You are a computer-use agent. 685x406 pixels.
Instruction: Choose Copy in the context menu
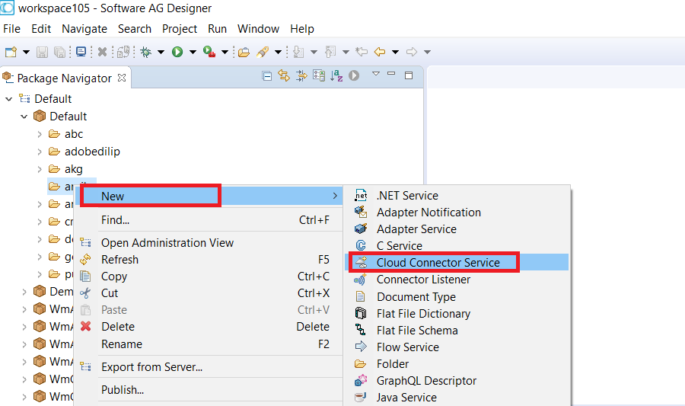209,277
